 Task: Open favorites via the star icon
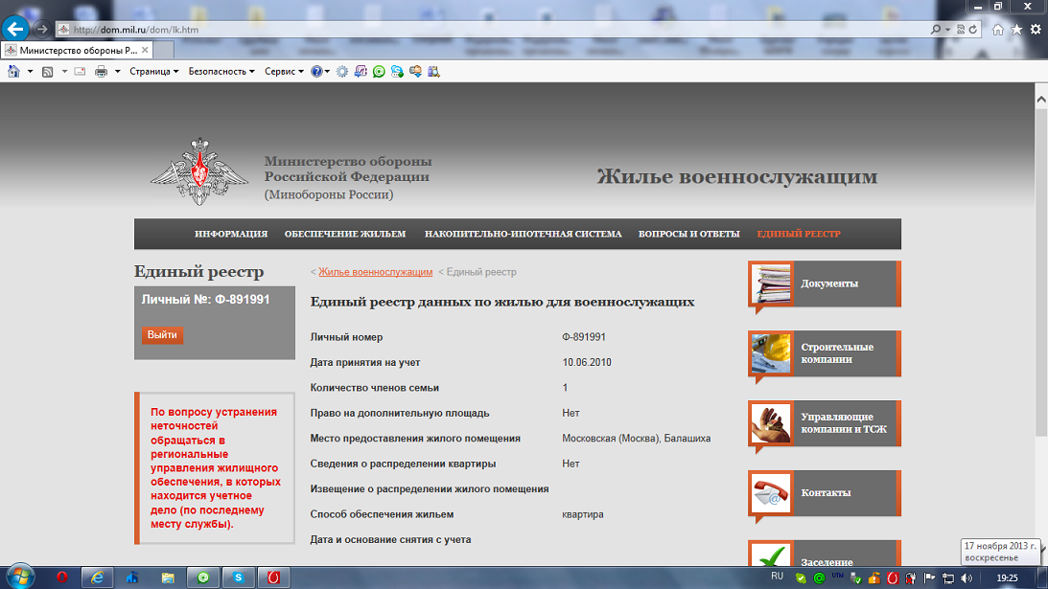click(x=1016, y=30)
